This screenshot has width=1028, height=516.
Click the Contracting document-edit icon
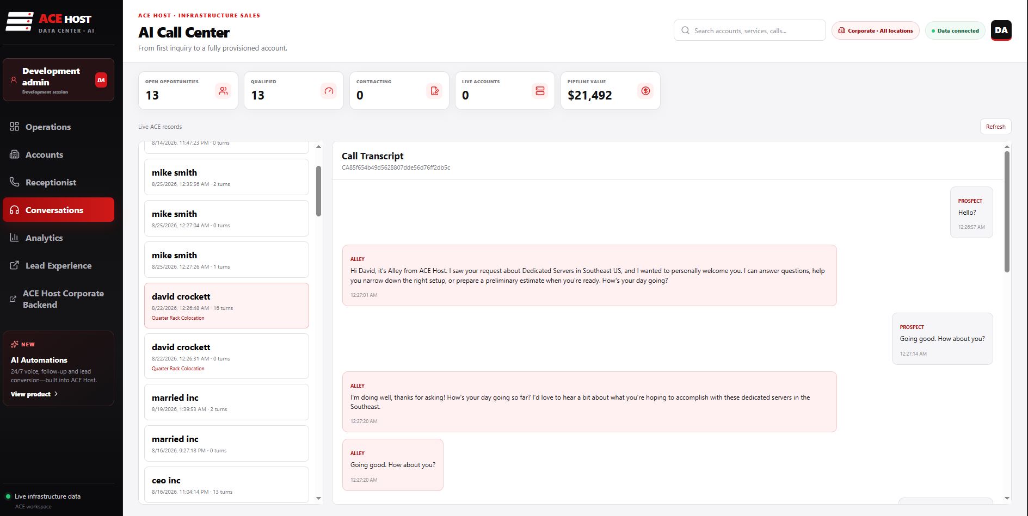pyautogui.click(x=434, y=91)
